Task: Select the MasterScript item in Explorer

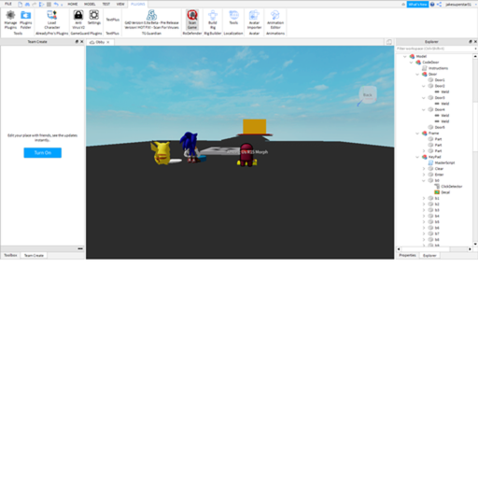Action: click(x=444, y=162)
